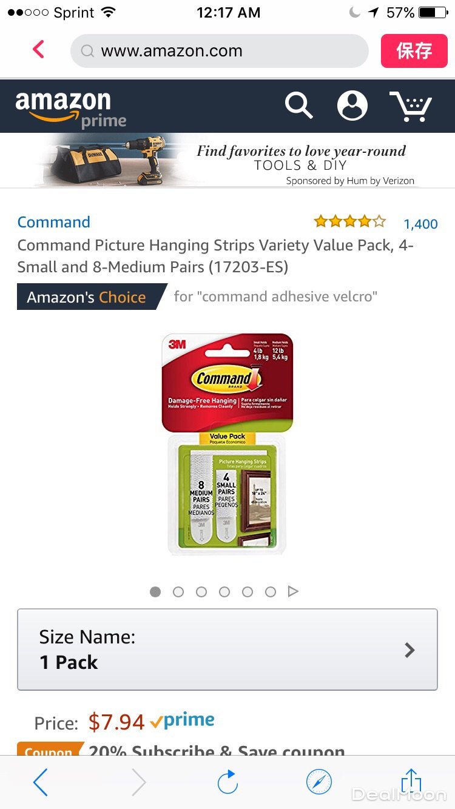
Task: Go forward with bottom toolbar right arrow
Action: pos(139,782)
